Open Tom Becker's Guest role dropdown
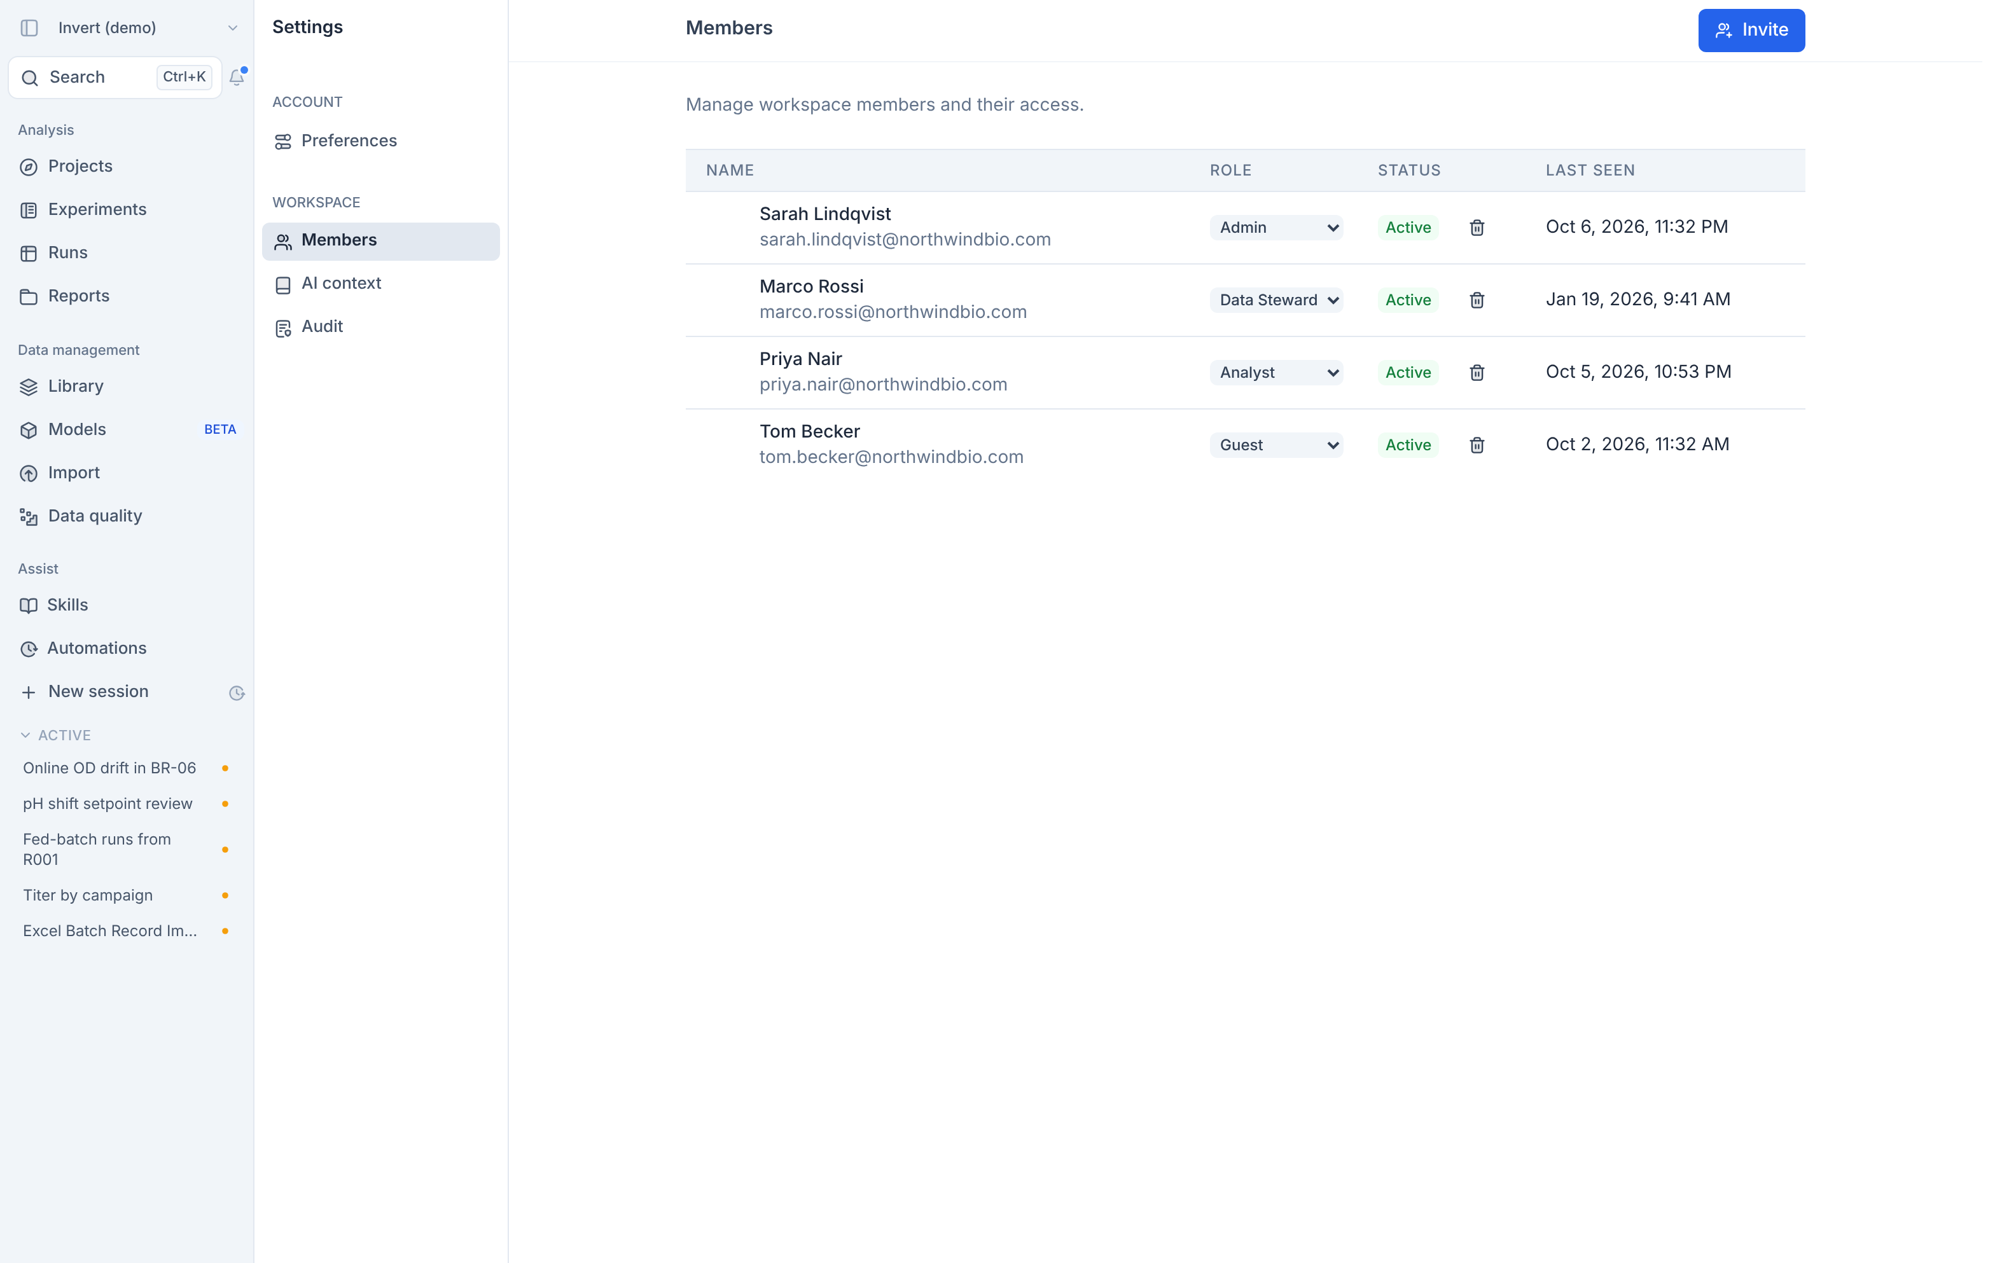 [1276, 446]
